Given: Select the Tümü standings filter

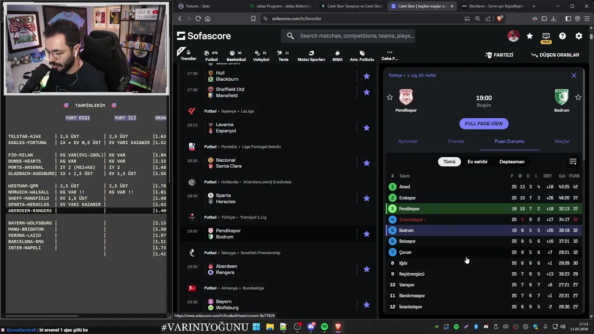Looking at the screenshot, I should click(449, 161).
